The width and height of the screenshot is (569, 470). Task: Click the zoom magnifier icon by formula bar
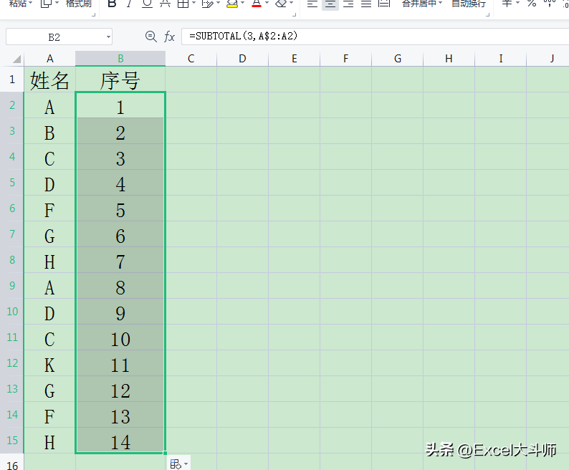tap(150, 37)
